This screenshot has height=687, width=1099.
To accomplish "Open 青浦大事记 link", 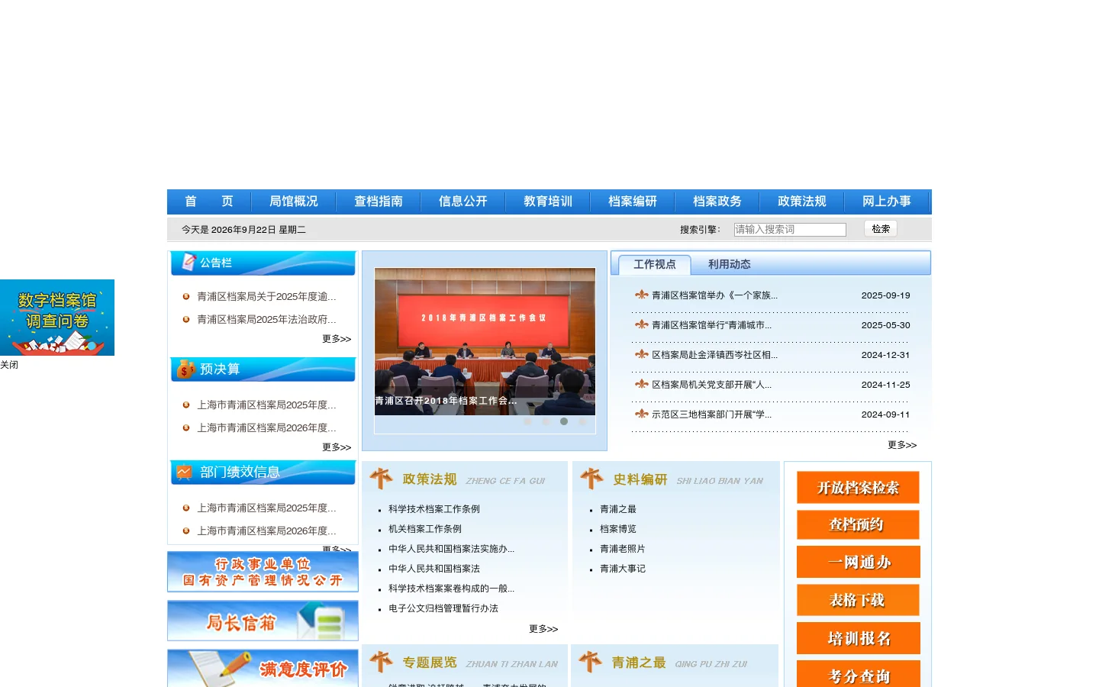I will (623, 569).
